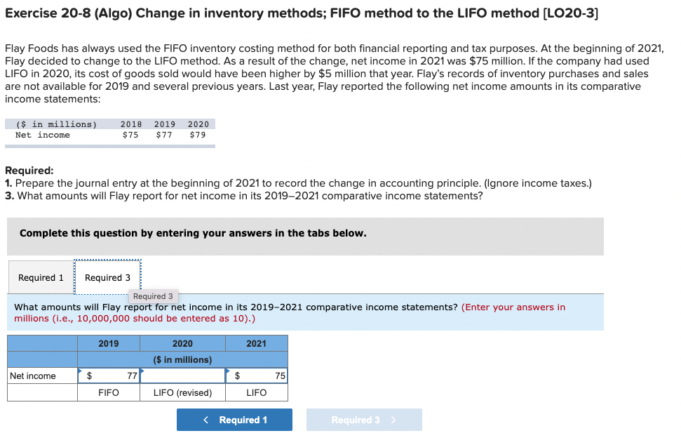This screenshot has height=445, width=681.
Task: Click the ($ in millions) header cell
Action: point(182,359)
